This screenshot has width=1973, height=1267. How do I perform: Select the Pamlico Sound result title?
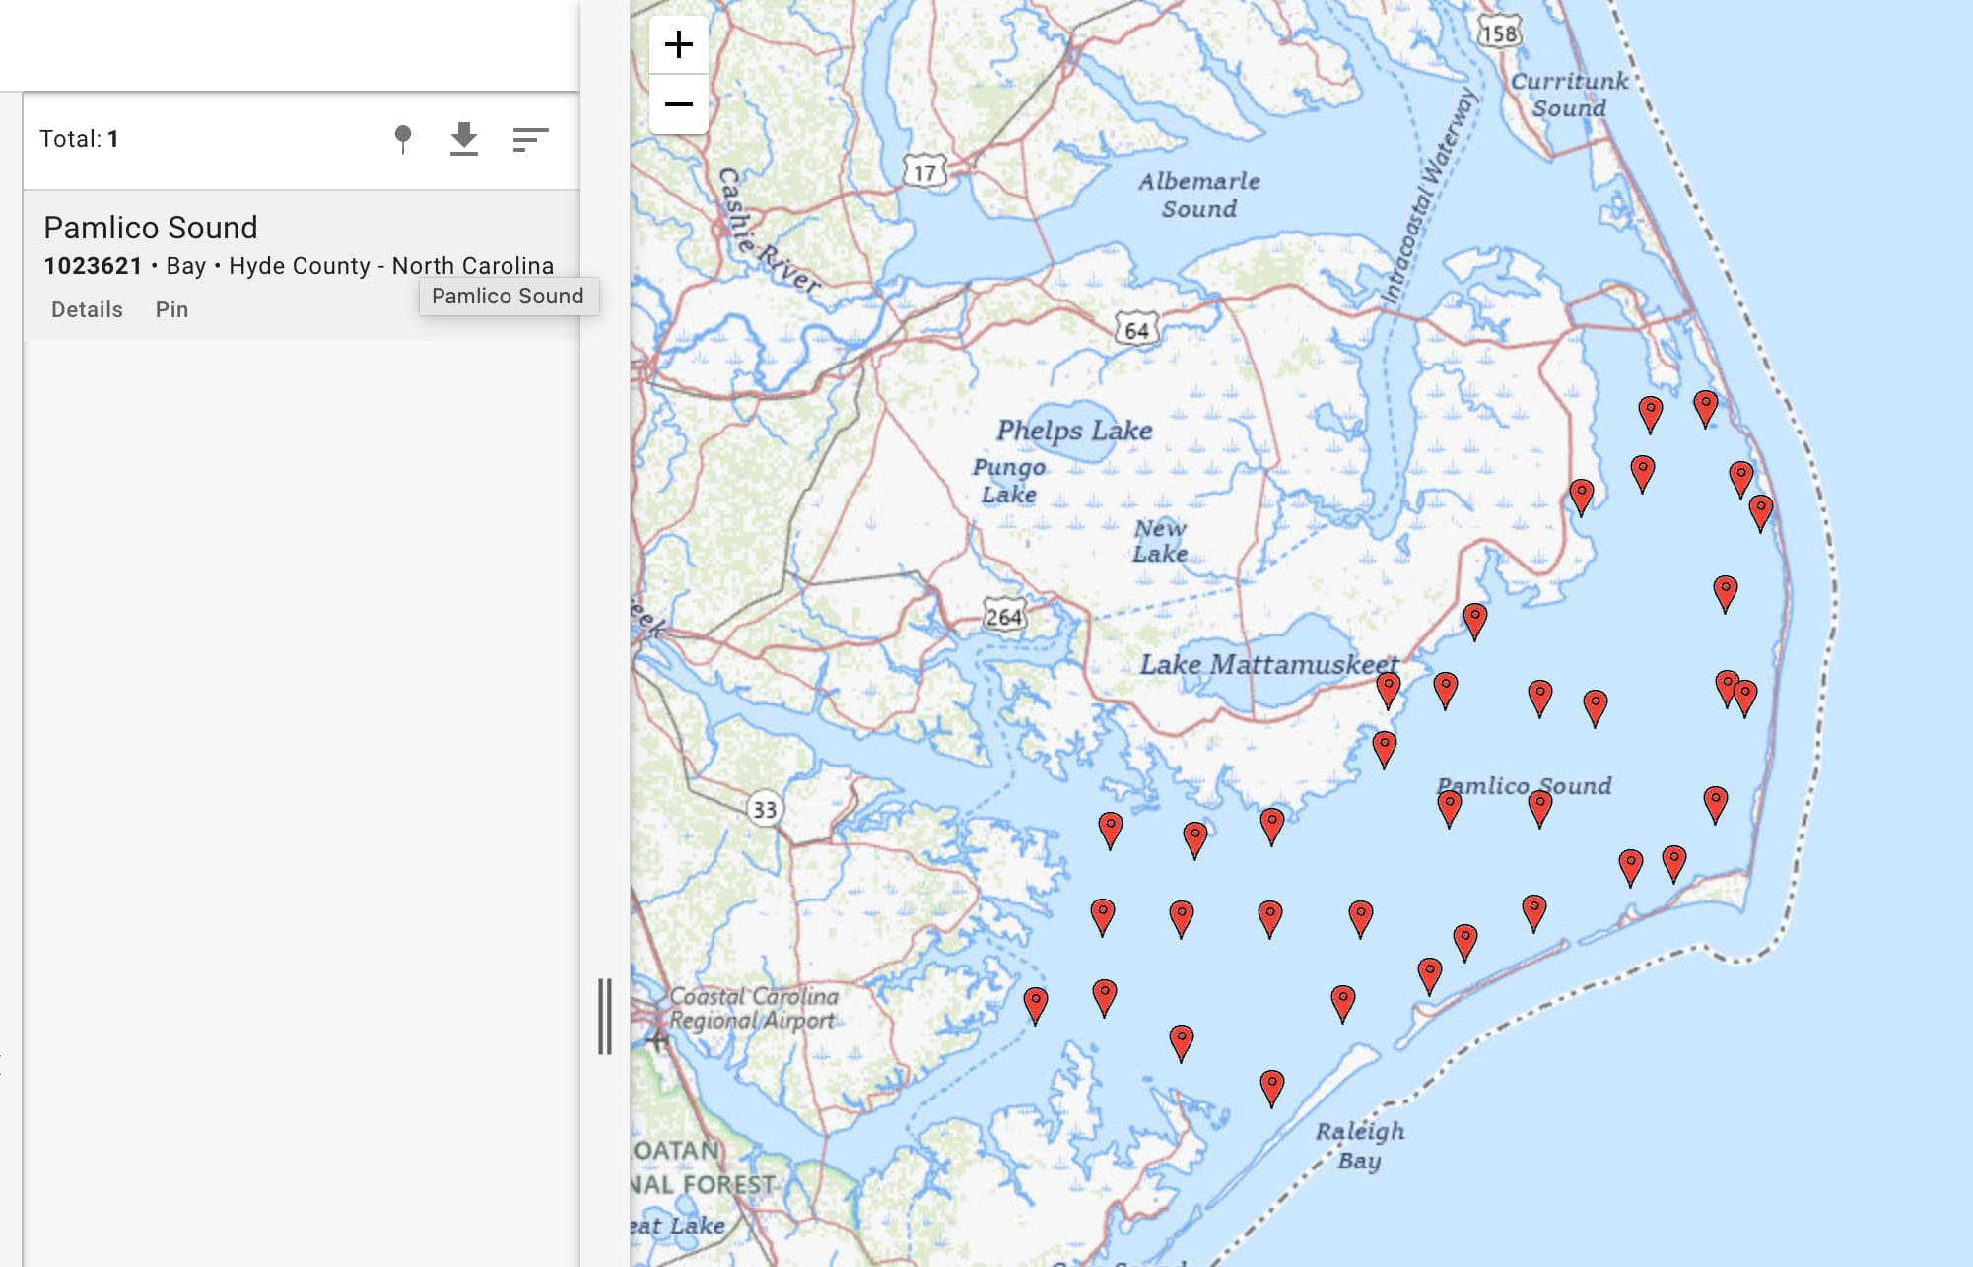151,228
